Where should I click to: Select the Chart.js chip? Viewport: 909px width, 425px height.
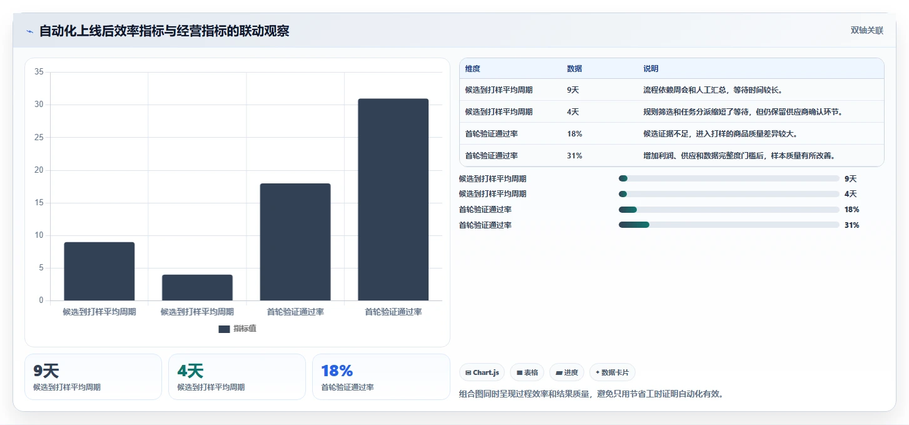[482, 372]
